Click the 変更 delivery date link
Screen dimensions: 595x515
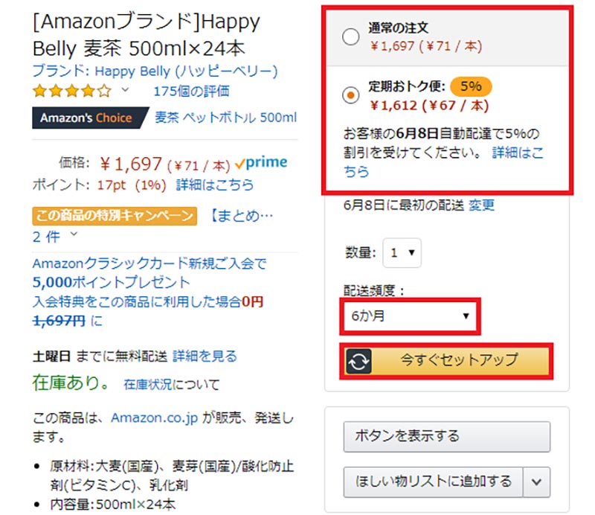click(481, 205)
